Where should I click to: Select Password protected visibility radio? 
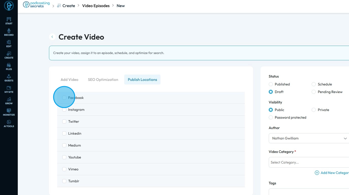coord(271,118)
